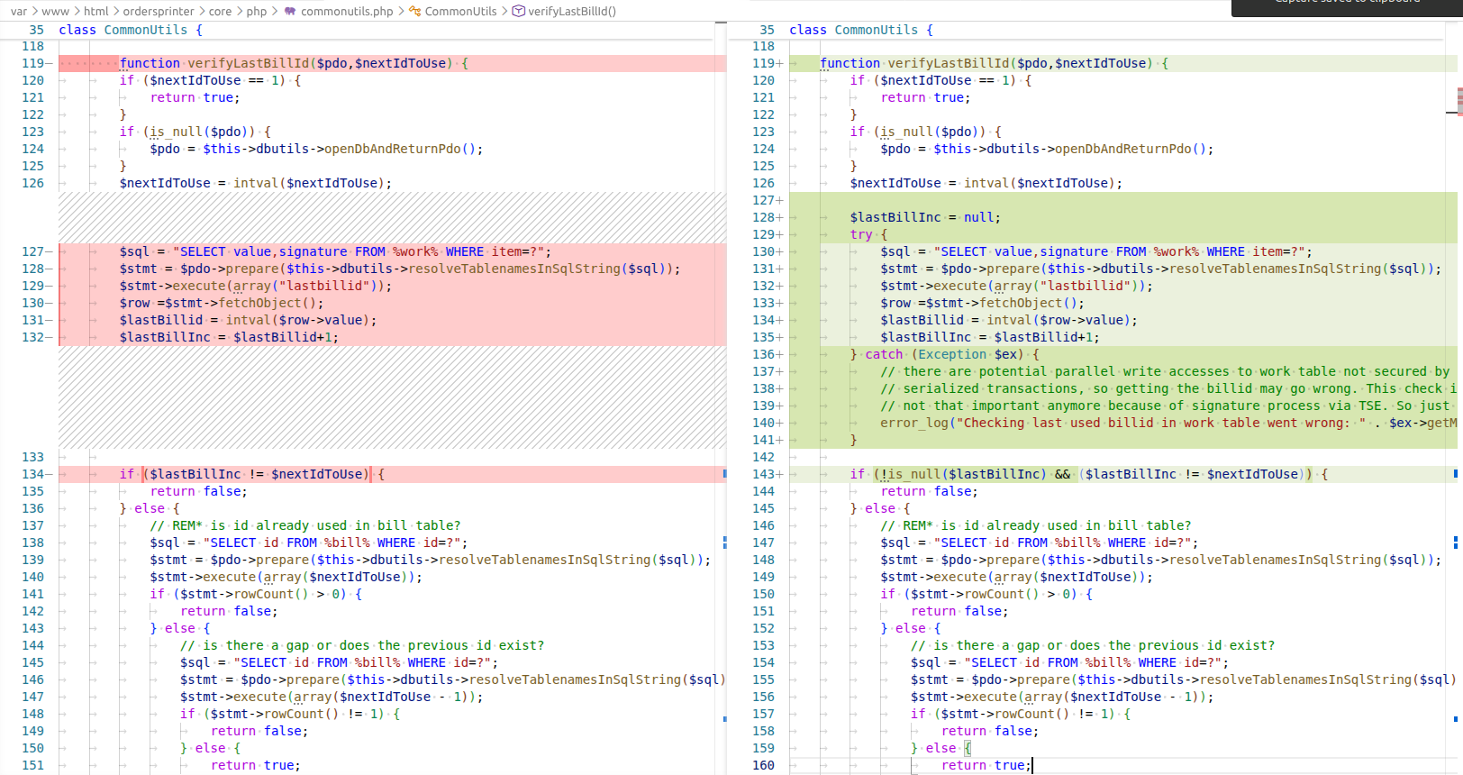Viewport: 1463px width, 775px height.
Task: Open the CommonUtils class breadcrumb
Action: (x=460, y=11)
